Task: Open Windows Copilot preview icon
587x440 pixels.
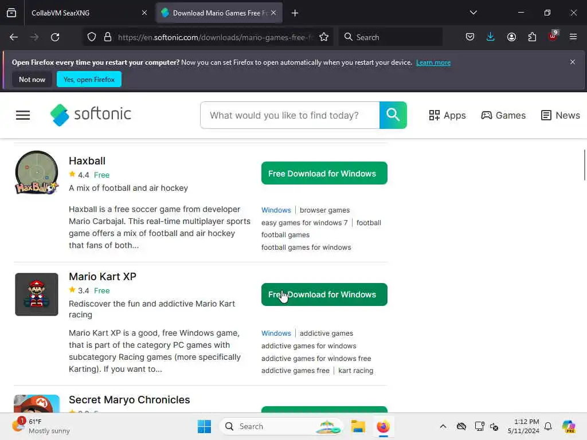Action: point(569,426)
